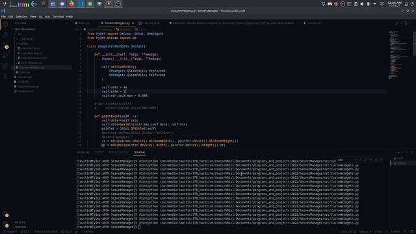This screenshot has height=234, width=416.
Task: Create a new terminal with plus icon
Action: point(398,152)
